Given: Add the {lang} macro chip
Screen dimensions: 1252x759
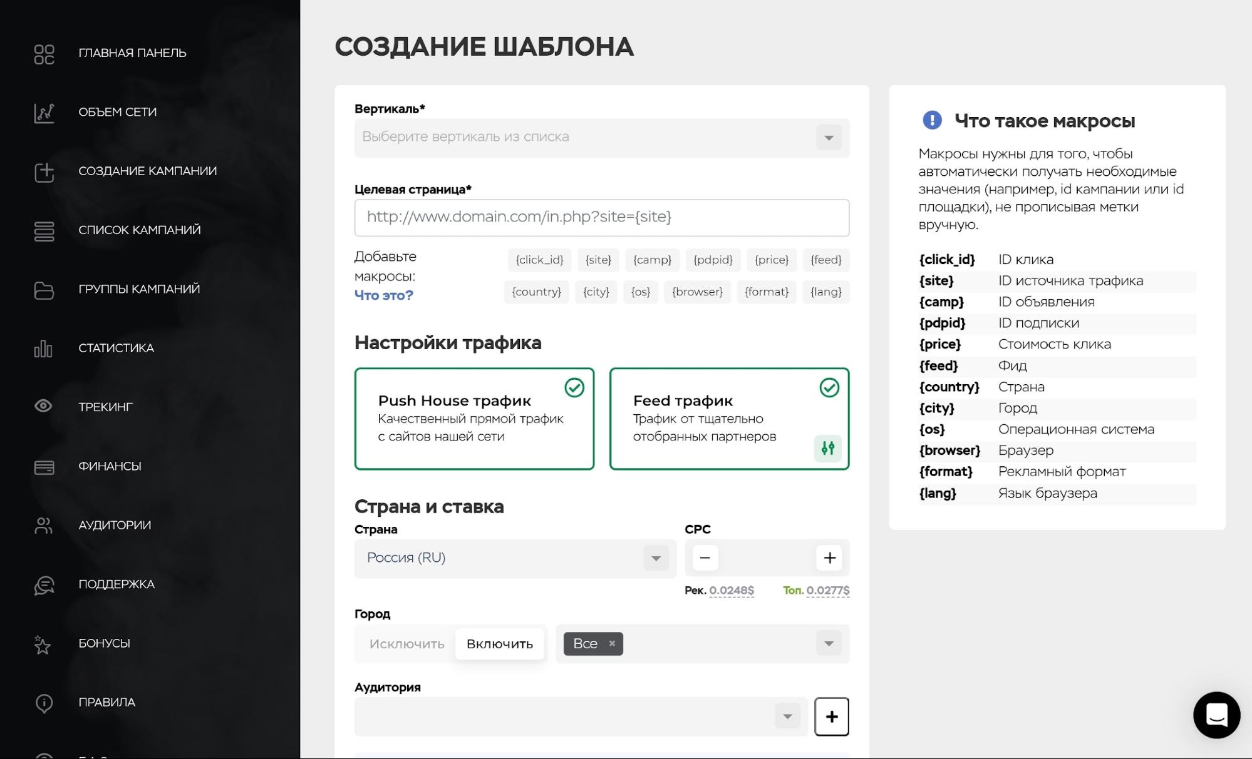Looking at the screenshot, I should tap(826, 292).
